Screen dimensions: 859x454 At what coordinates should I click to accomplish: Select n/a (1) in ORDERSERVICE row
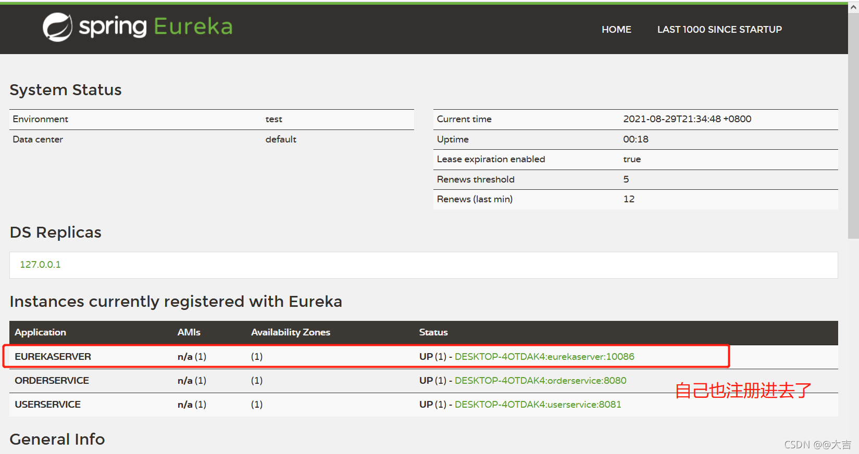[x=192, y=381]
